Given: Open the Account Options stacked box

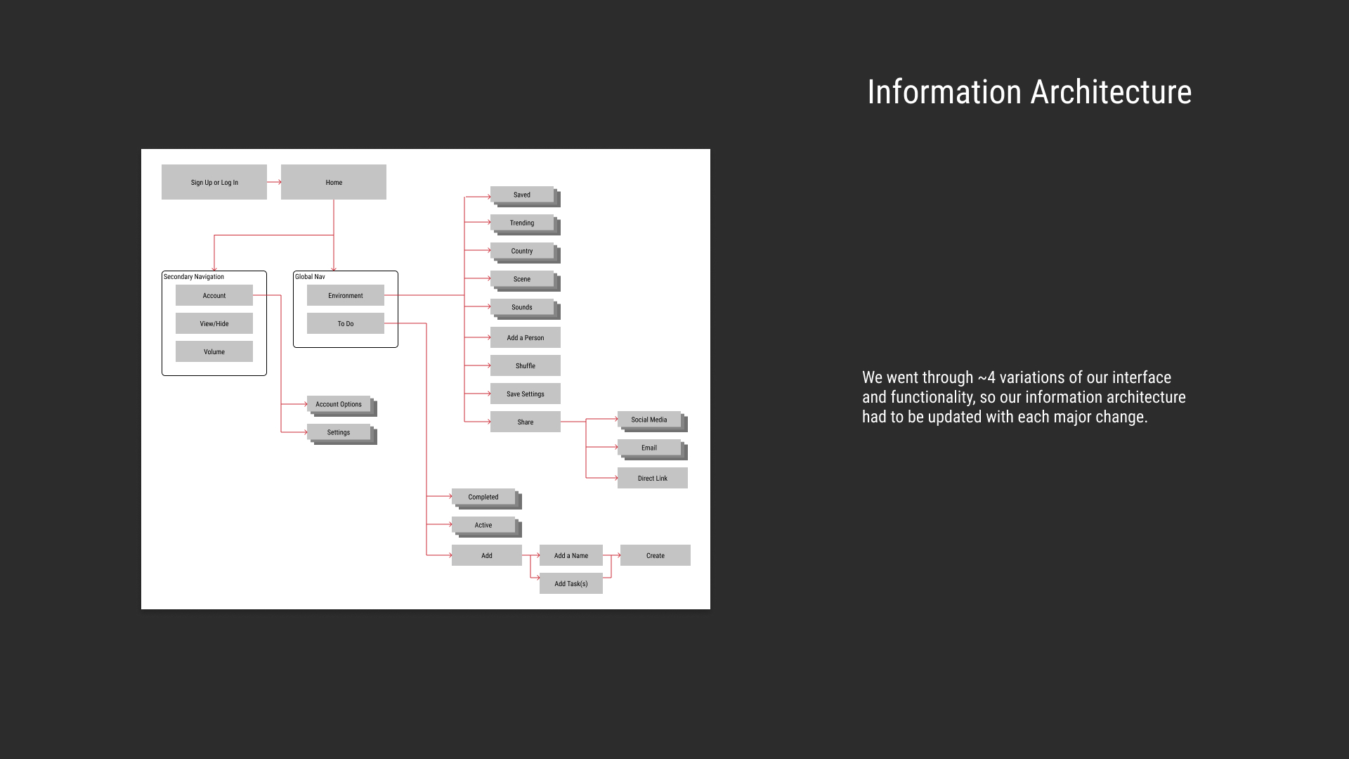Looking at the screenshot, I should [339, 404].
